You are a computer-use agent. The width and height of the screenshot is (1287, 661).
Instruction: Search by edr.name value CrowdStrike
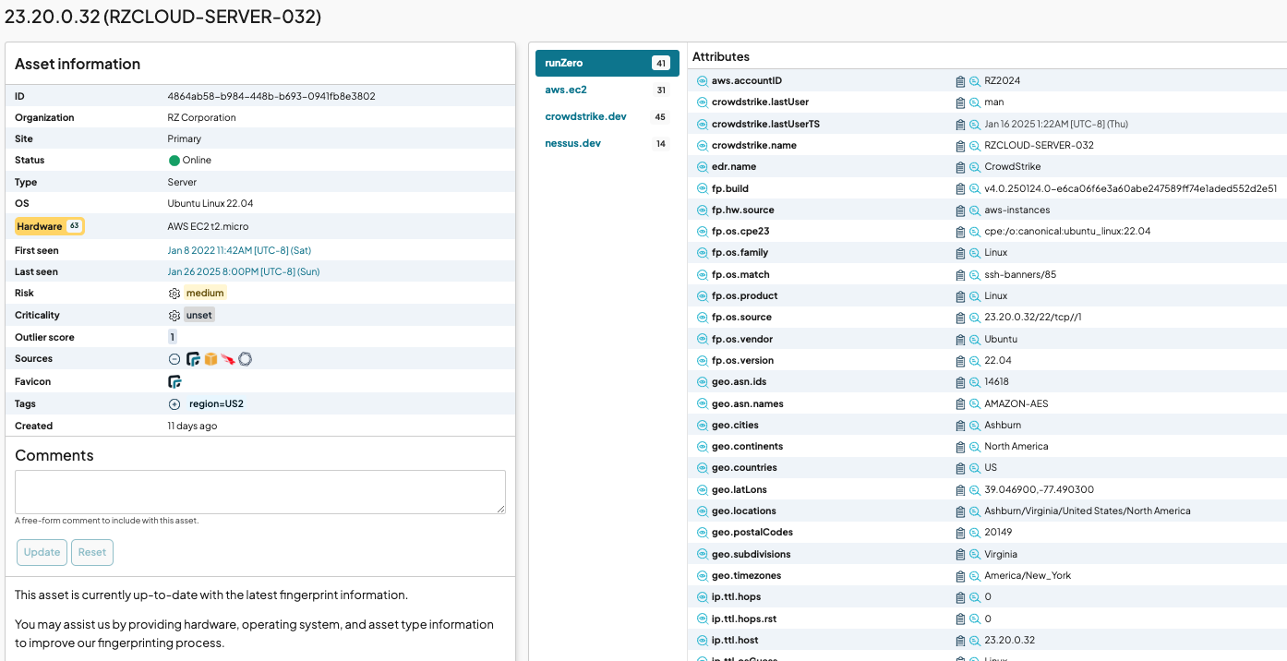(974, 167)
